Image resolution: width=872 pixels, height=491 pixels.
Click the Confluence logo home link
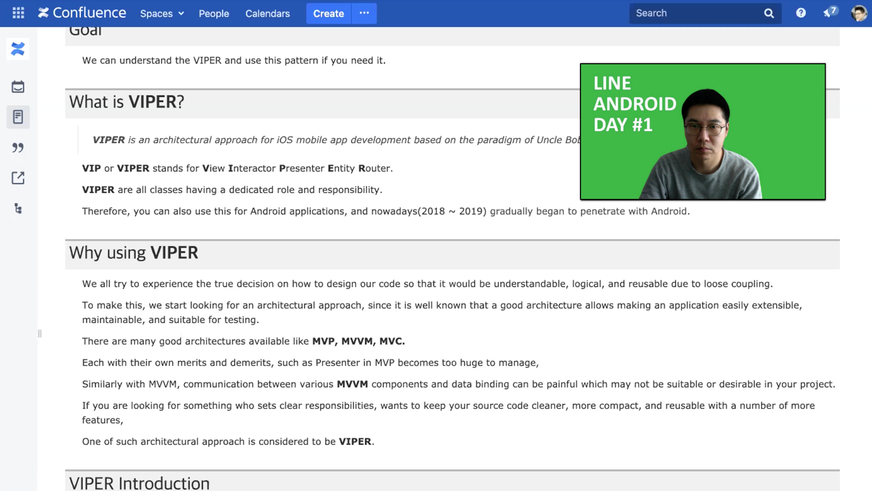(82, 13)
